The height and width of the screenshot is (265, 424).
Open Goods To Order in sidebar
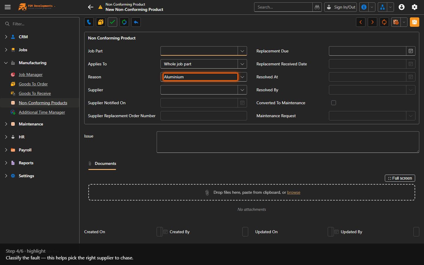33,84
